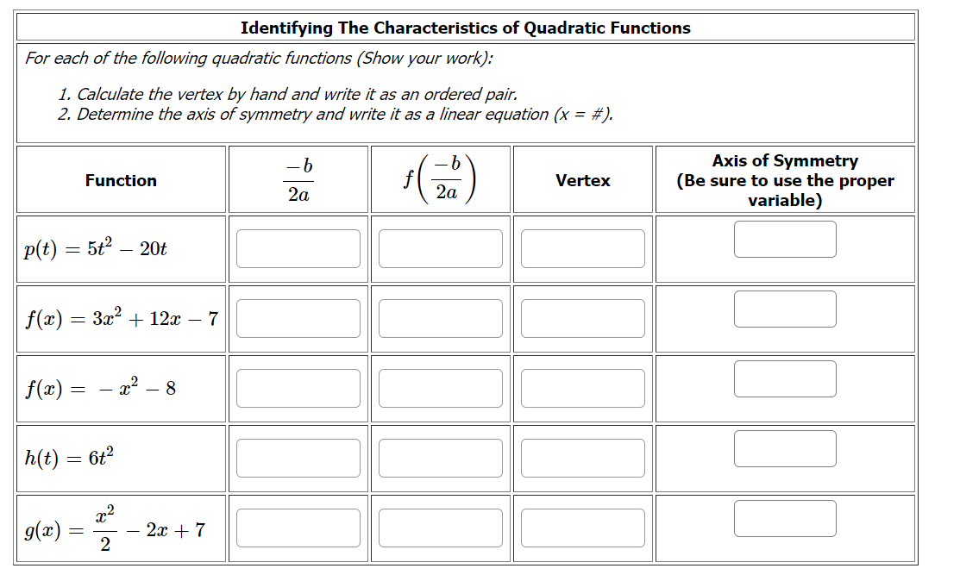Select the -b/2a field for f(x) = 3x² + 12x - 7
960x581 pixels.
coord(298,318)
